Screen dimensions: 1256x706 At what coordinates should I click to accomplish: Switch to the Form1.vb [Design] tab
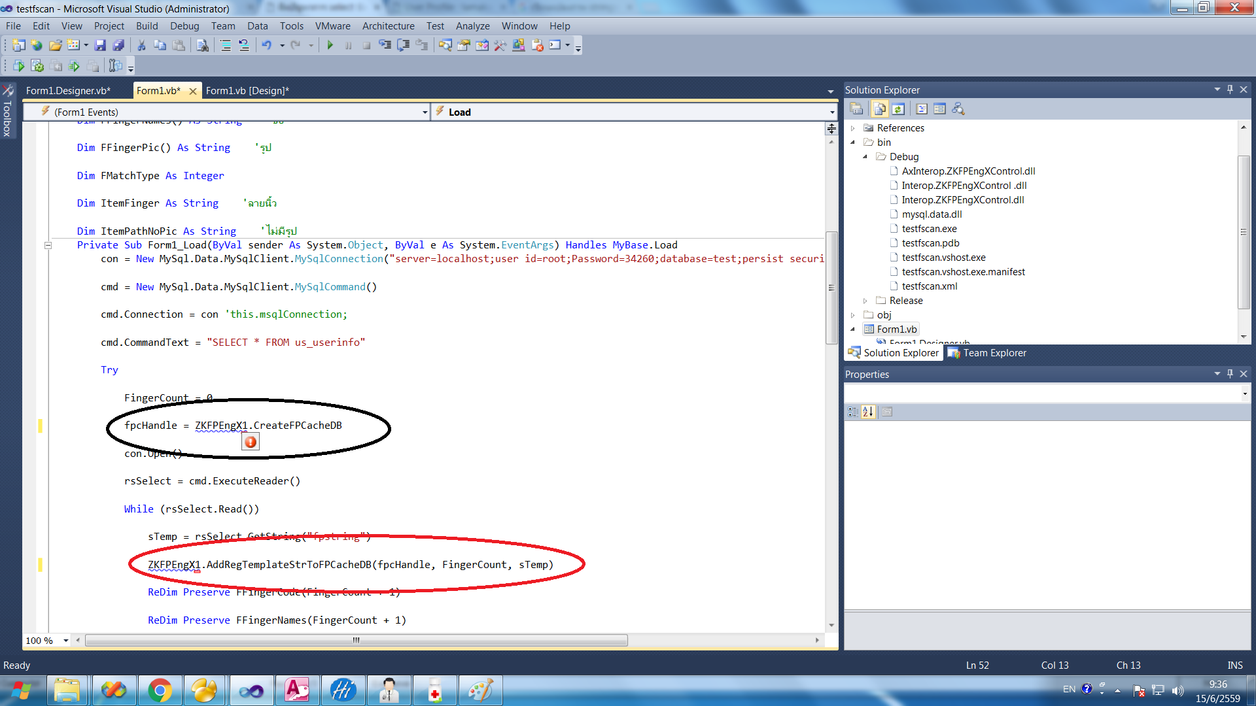247,90
